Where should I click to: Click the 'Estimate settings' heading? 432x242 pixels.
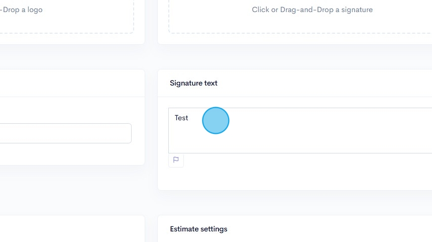(x=198, y=229)
